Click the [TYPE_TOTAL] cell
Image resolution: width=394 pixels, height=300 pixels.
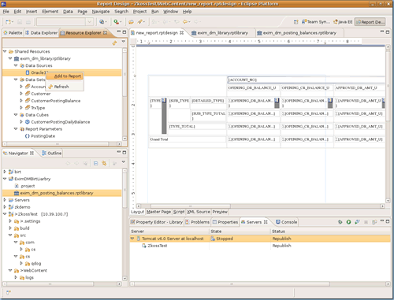(x=197, y=127)
